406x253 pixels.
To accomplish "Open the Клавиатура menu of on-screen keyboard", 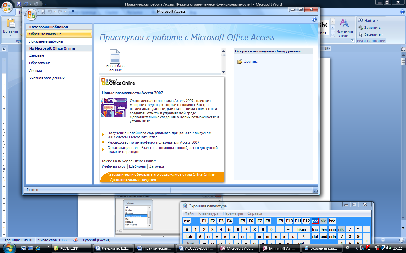I will 208,213.
